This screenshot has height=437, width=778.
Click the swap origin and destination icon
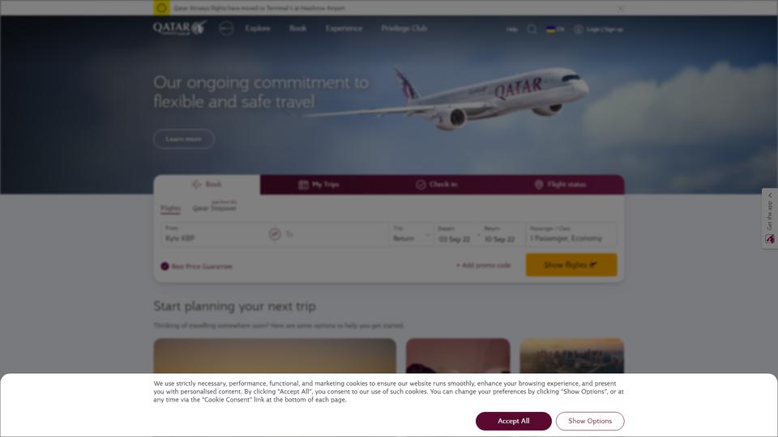(x=275, y=234)
